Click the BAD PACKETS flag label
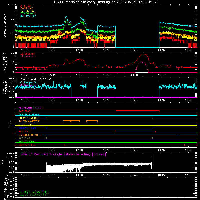The image size is (200, 200). pyautogui.click(x=27, y=145)
